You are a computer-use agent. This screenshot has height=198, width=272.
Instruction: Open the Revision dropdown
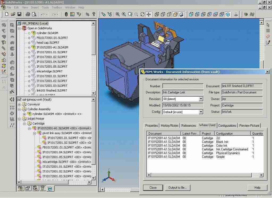tap(201, 99)
